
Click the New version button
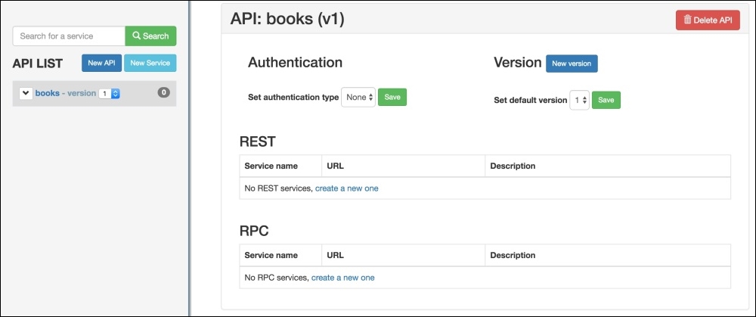(x=572, y=64)
